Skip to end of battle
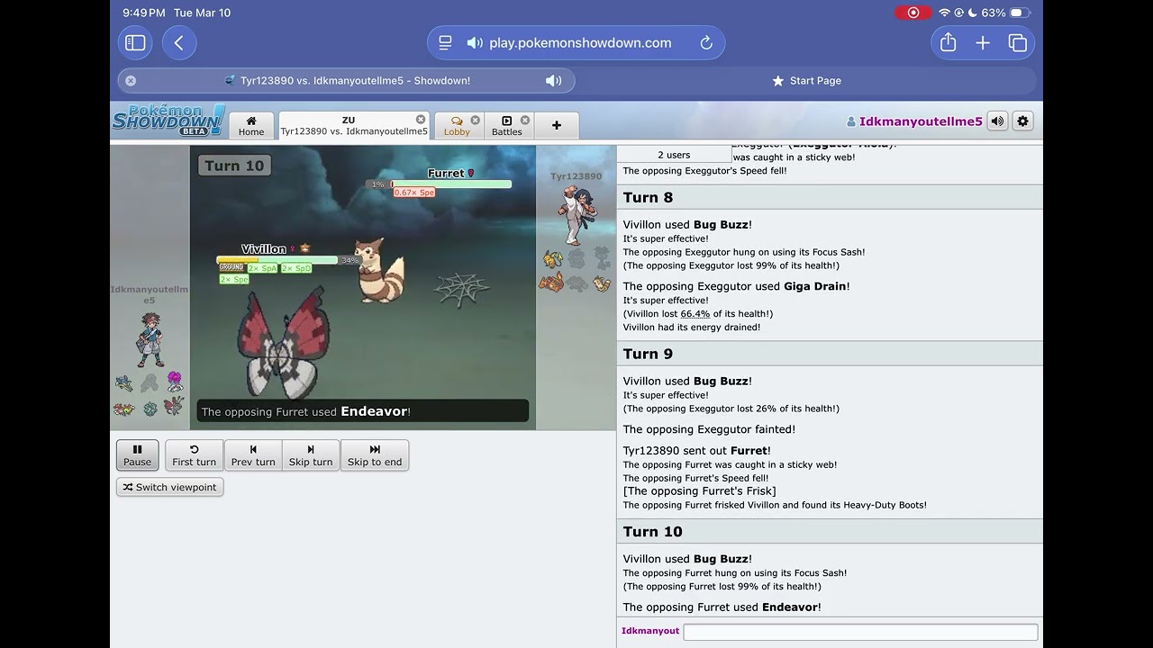Viewport: 1153px width, 648px height. (375, 454)
